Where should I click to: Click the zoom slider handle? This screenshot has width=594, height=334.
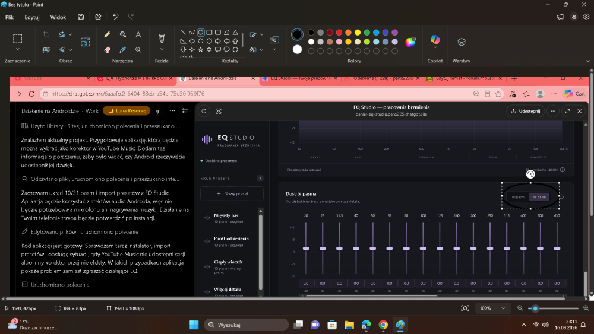(535, 308)
